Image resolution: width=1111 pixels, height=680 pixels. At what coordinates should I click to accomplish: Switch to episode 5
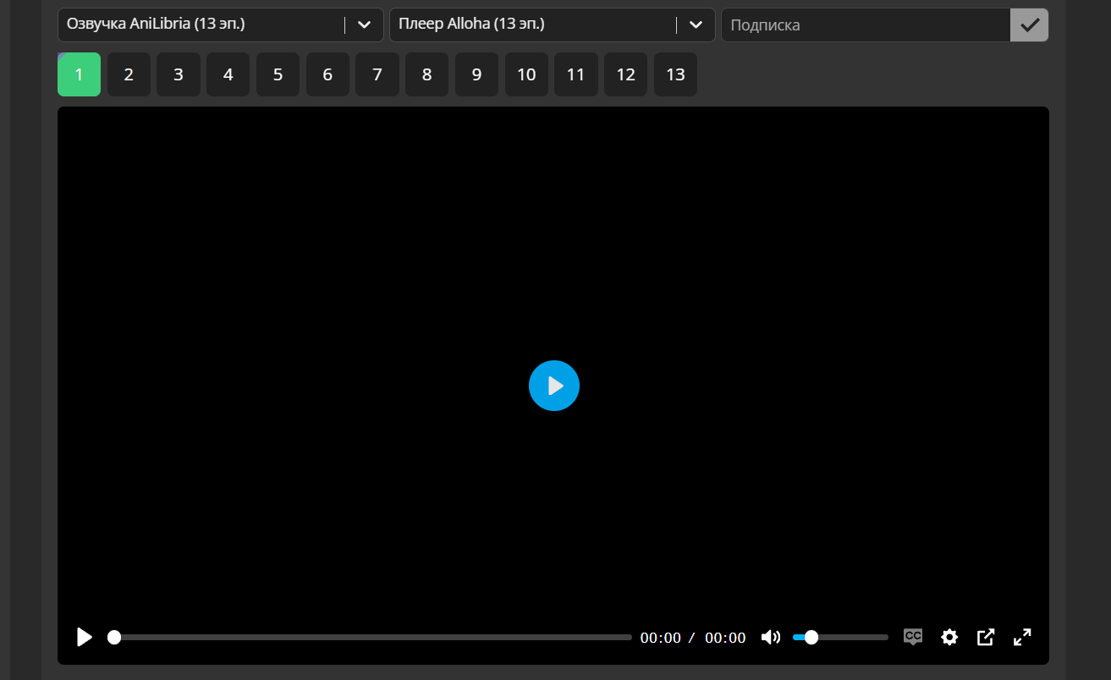click(x=278, y=74)
